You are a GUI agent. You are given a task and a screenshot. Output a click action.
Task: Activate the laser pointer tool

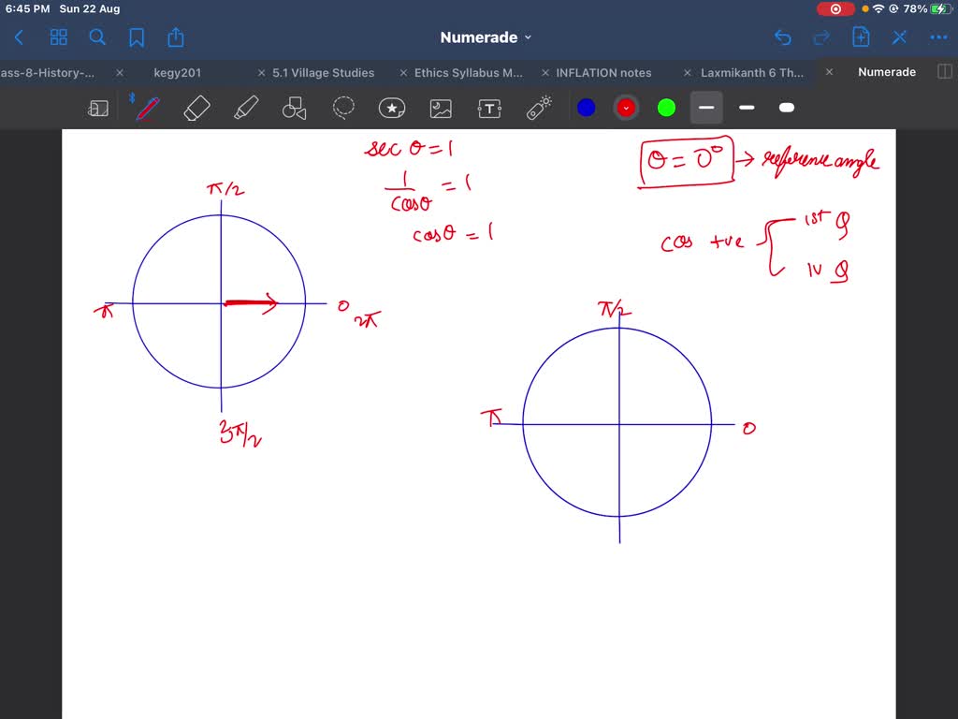538,109
